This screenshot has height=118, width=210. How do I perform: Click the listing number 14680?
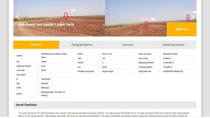(44, 61)
